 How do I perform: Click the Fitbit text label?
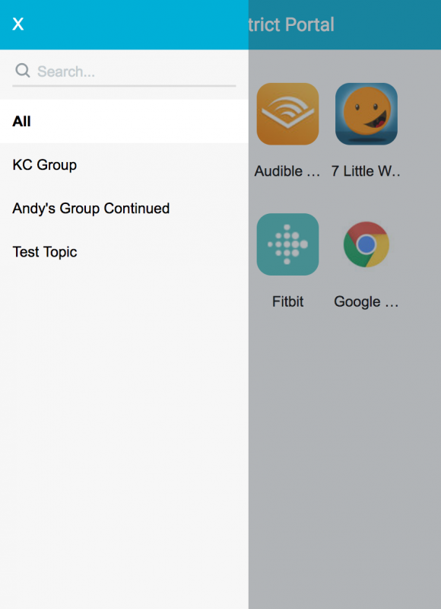point(287,301)
